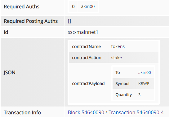Click the contractName key label
The image size is (169, 117).
pos(87,46)
